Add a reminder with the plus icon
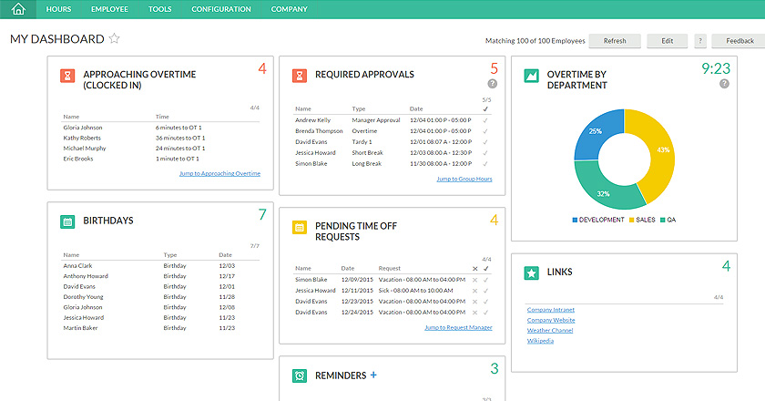Screen dimensions: 765x401 tap(373, 375)
